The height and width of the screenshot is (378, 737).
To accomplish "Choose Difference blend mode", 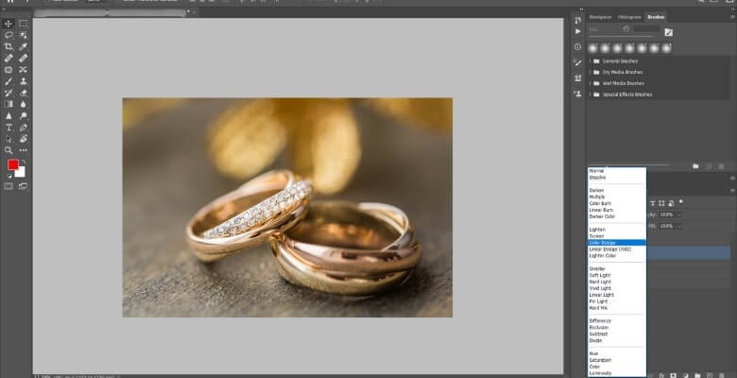I will tap(617, 320).
